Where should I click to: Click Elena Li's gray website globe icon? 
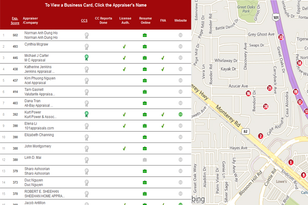[x=180, y=126]
